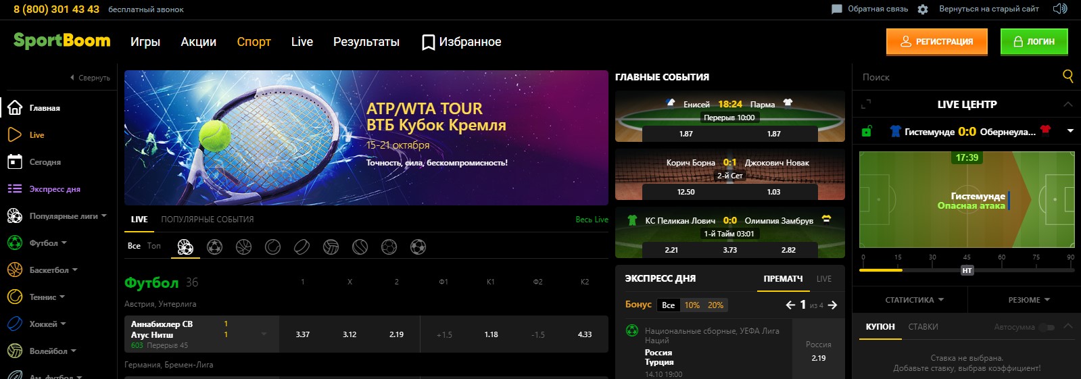Open settings gear icon in top bar

click(923, 9)
